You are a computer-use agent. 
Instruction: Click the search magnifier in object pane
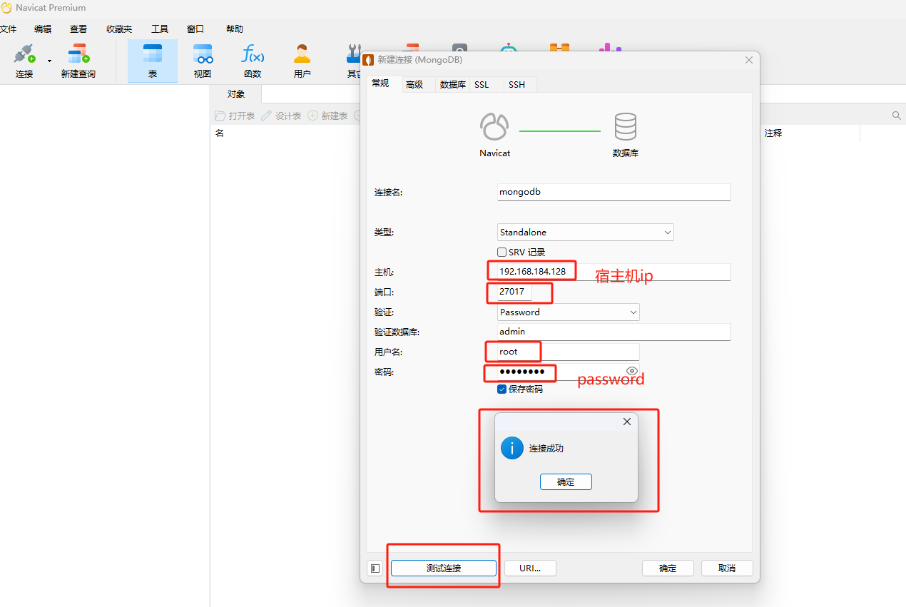pos(897,116)
